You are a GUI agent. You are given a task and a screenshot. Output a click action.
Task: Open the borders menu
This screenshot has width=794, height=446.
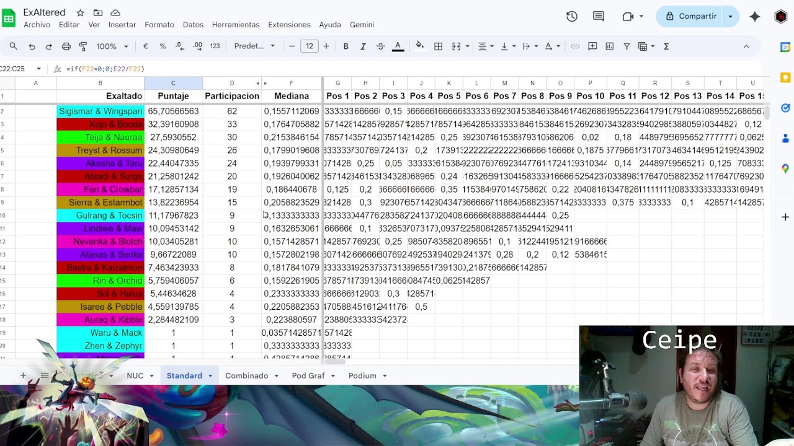[438, 46]
